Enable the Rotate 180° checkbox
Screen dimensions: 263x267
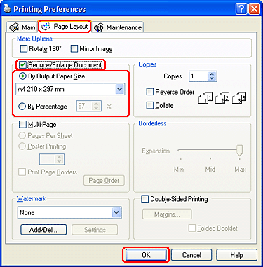24,49
